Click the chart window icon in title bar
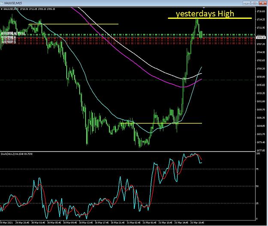 [1, 3]
